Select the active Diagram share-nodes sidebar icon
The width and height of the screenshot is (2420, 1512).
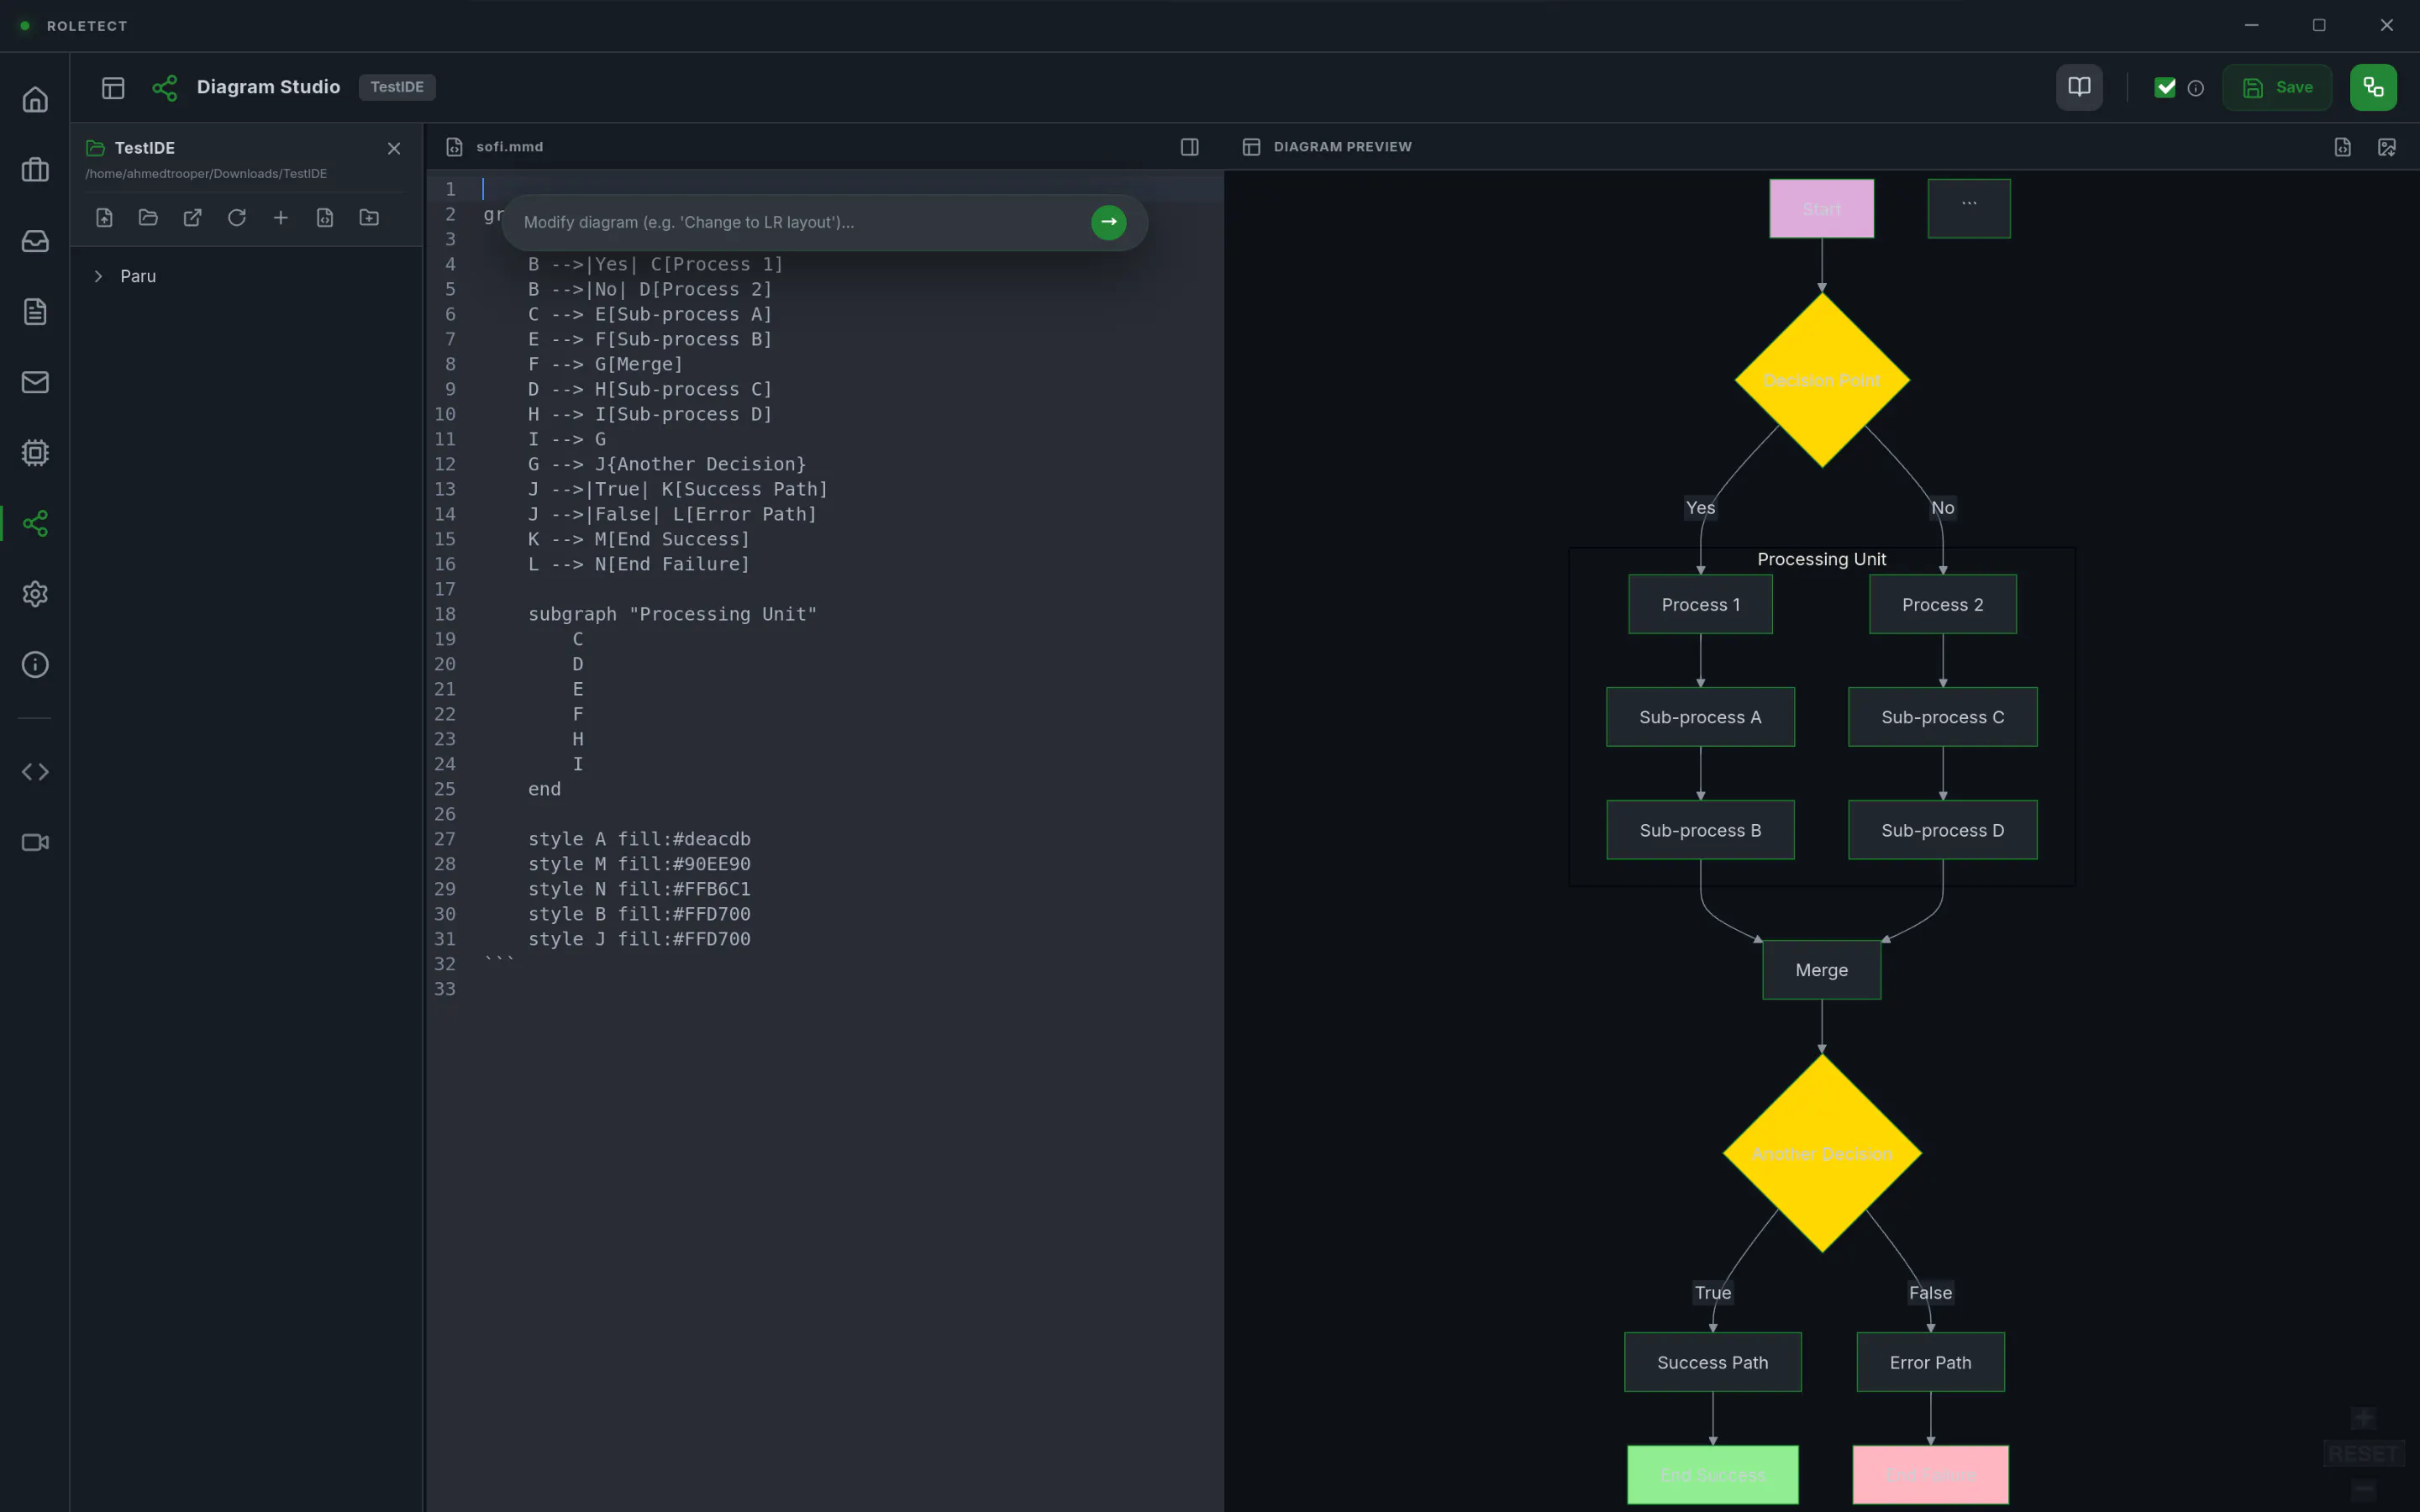(x=35, y=523)
